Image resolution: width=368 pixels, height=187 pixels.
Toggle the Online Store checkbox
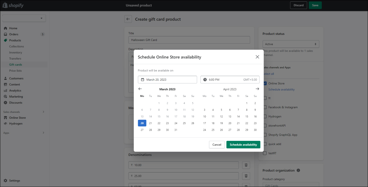pyautogui.click(x=265, y=83)
